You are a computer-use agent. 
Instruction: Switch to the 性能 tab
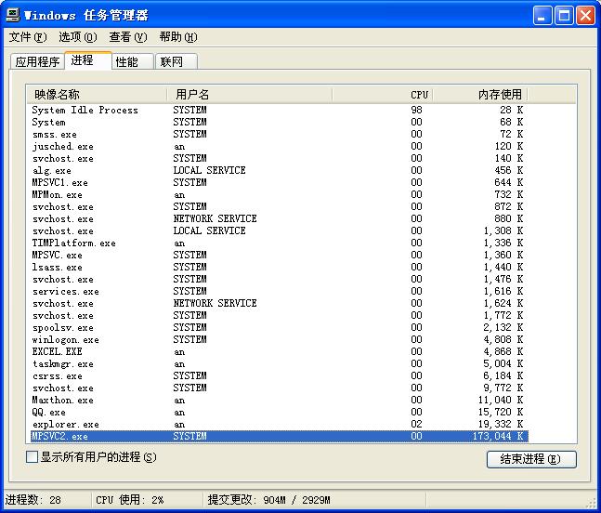pyautogui.click(x=133, y=61)
